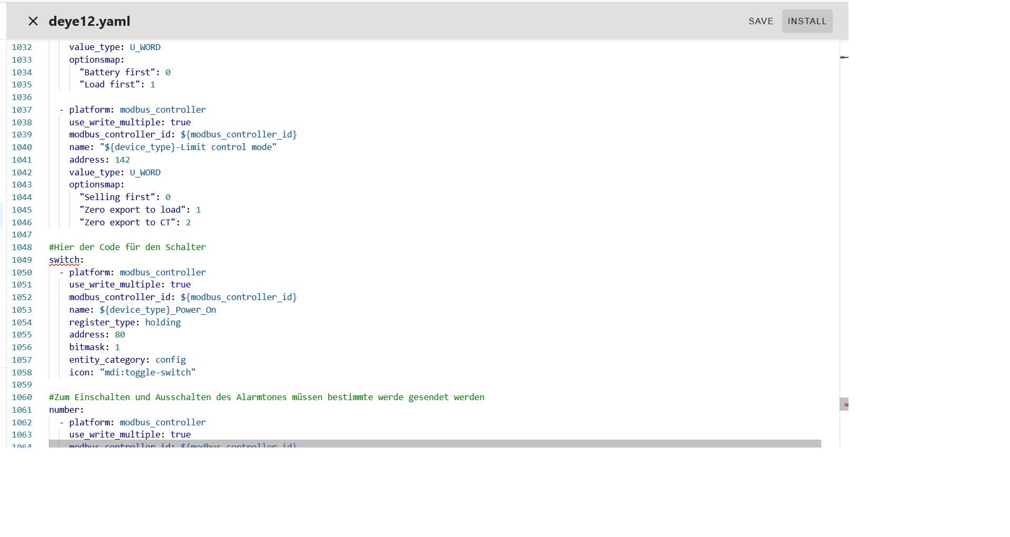Image resolution: width=1010 pixels, height=537 pixels.
Task: Click the red error marker in minimap
Action: (846, 405)
